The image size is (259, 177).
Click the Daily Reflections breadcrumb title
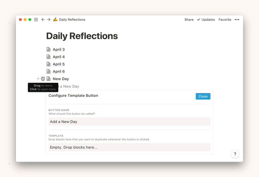click(72, 20)
